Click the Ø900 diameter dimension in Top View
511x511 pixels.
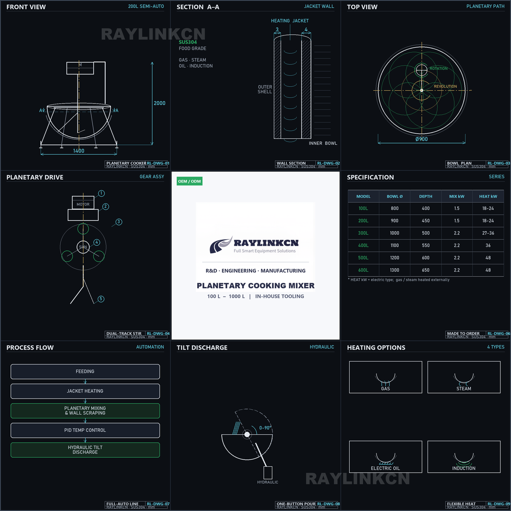click(x=422, y=139)
